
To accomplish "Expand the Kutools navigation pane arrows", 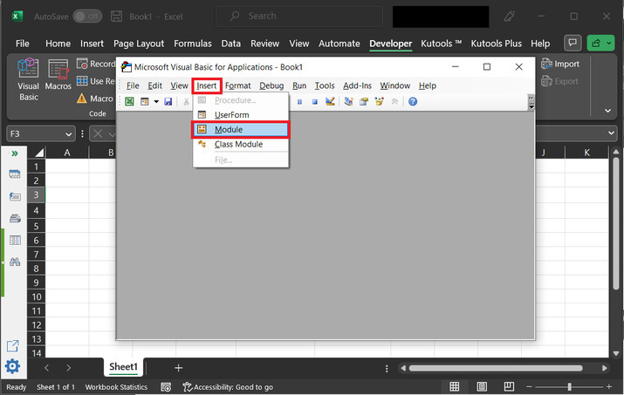I will pyautogui.click(x=15, y=153).
